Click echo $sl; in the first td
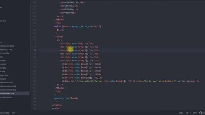Screen dimensions: 205x115 [x=78, y=43]
